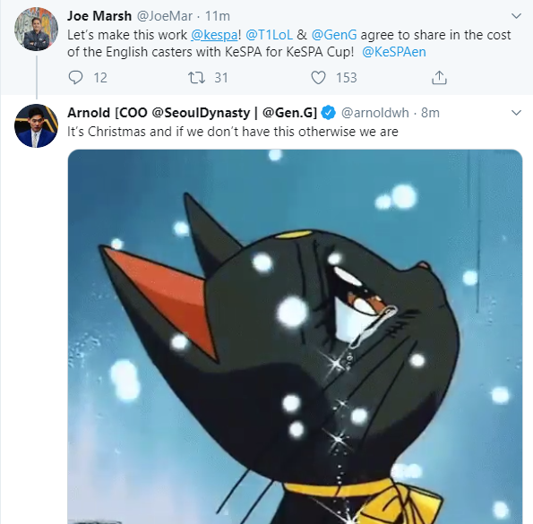
Task: Click the reply icon on Joe Marsh's tweet
Action: pos(75,77)
